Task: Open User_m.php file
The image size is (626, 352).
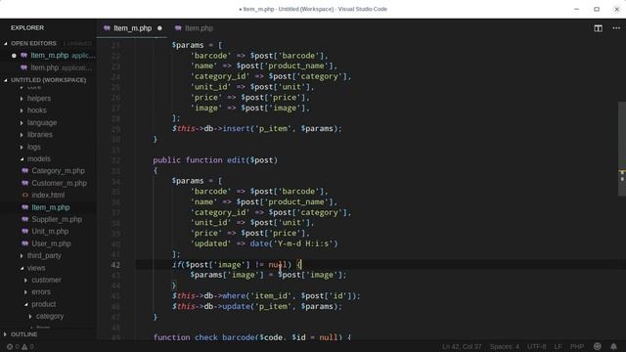Action: 51,243
